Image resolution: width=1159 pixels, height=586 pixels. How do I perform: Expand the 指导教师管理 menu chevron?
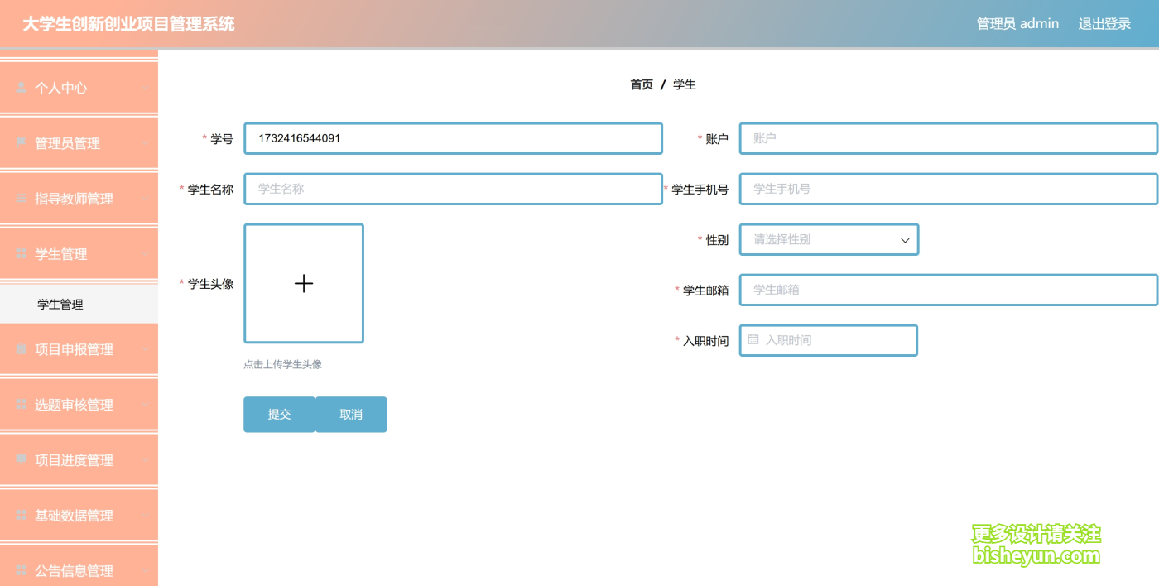(x=144, y=198)
